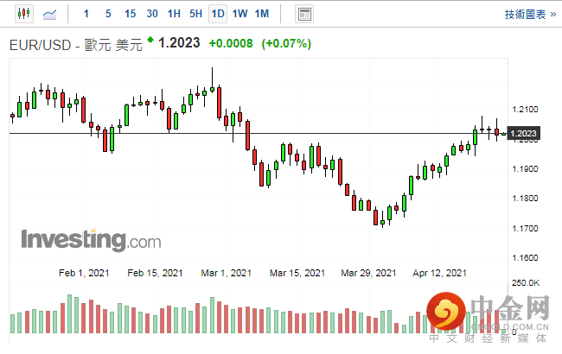Screen dimensions: 562x354
Task: Click the 1.1800 price axis label
Action: (526, 199)
